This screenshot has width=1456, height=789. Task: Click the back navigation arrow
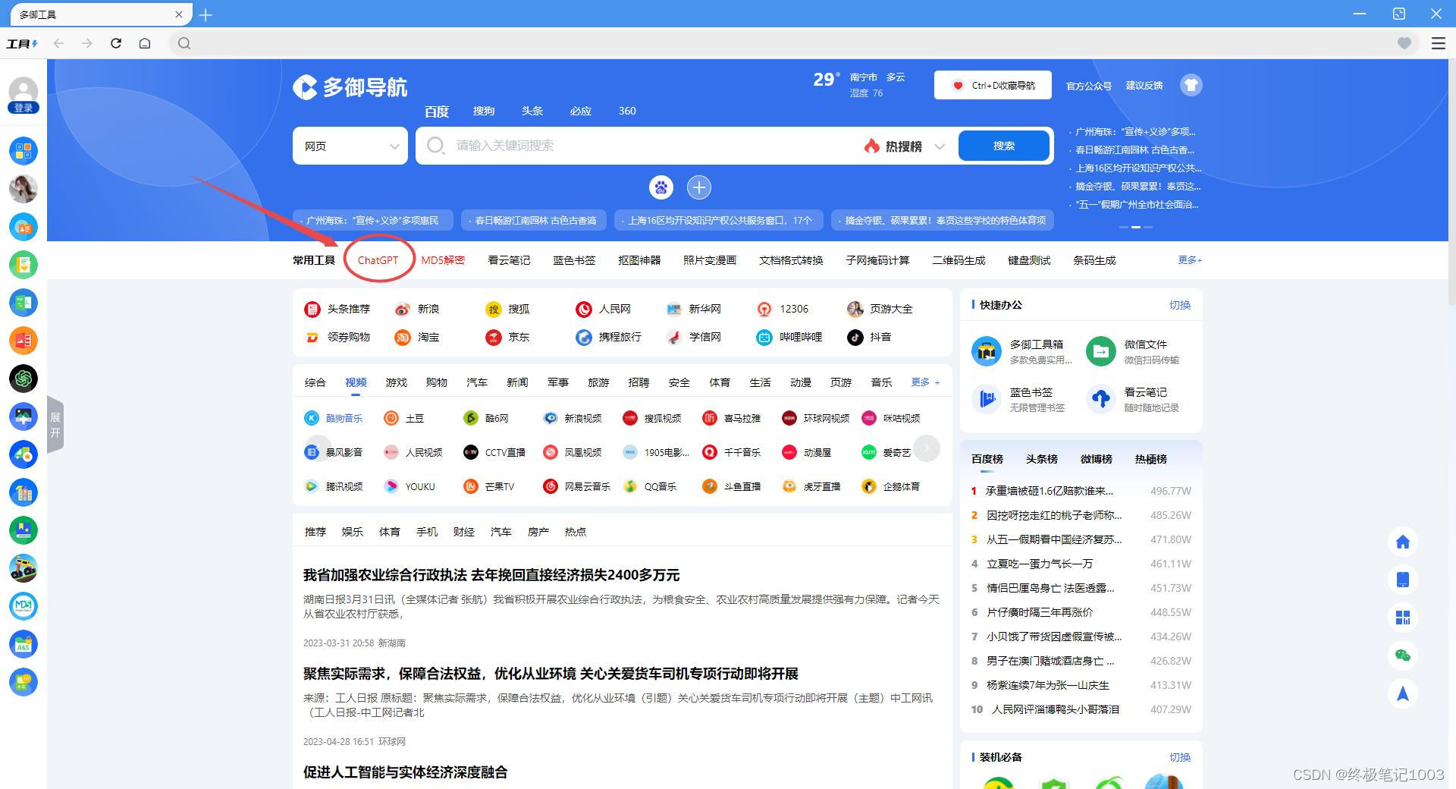58,43
